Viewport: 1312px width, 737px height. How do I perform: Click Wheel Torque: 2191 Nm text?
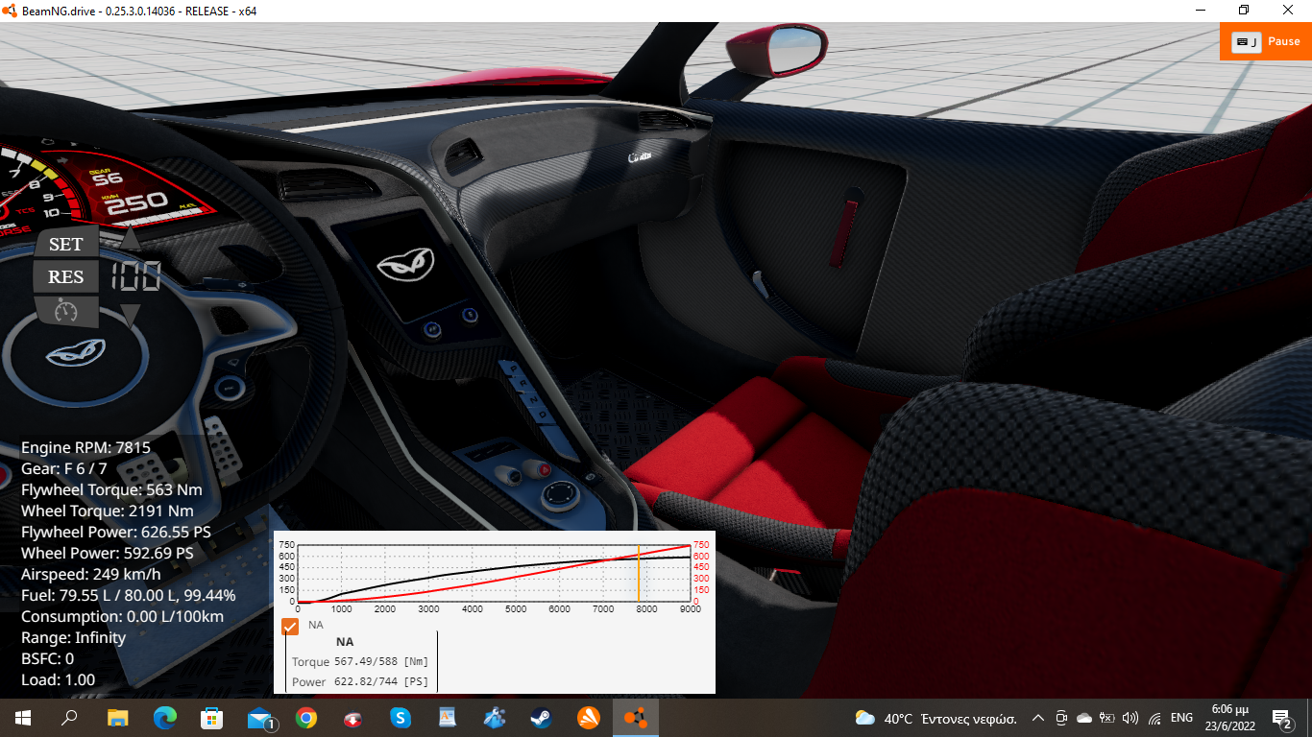pyautogui.click(x=107, y=511)
